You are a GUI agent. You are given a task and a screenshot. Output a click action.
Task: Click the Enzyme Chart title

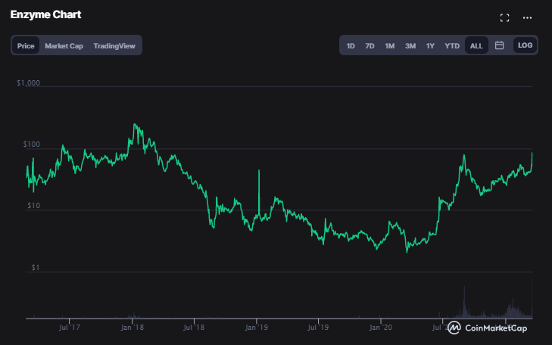click(x=45, y=14)
